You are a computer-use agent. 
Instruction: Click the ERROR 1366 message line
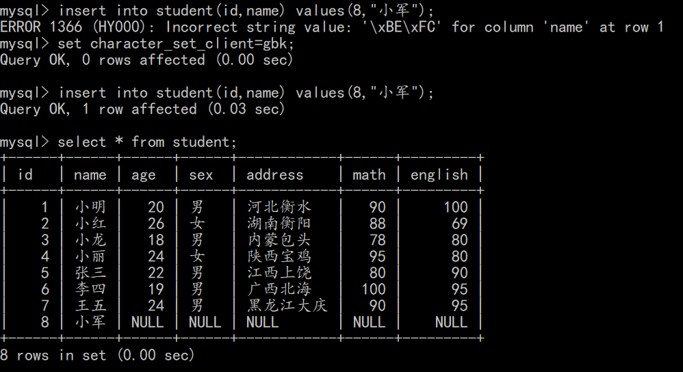click(332, 27)
